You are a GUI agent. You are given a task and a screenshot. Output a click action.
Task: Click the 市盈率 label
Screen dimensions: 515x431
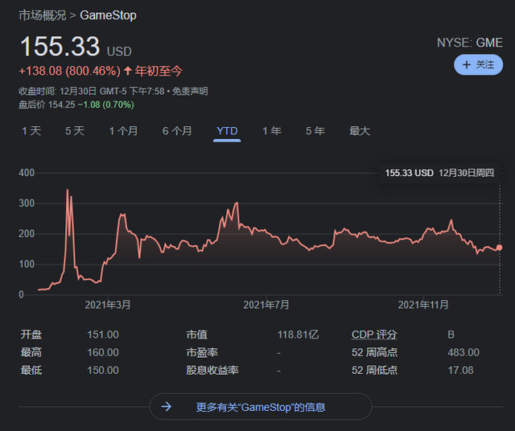[202, 352]
